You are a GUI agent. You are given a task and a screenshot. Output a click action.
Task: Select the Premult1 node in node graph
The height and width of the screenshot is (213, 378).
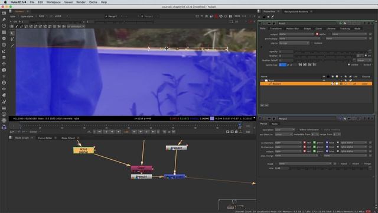click(x=141, y=177)
